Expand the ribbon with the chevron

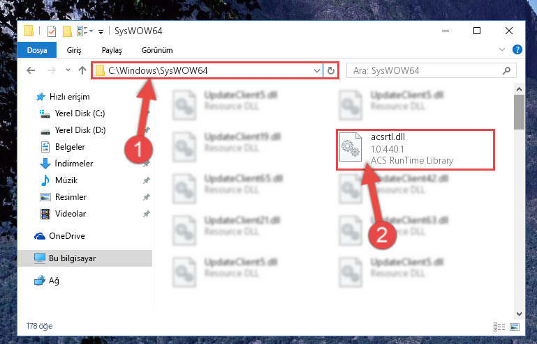click(502, 50)
